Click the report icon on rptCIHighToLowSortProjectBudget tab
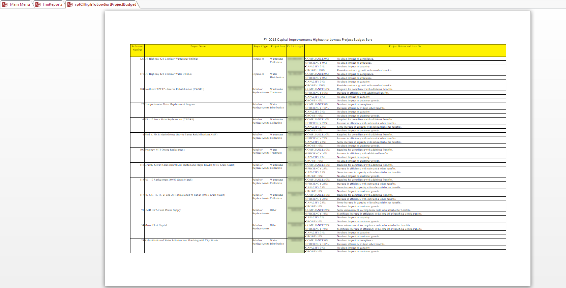 70,4
